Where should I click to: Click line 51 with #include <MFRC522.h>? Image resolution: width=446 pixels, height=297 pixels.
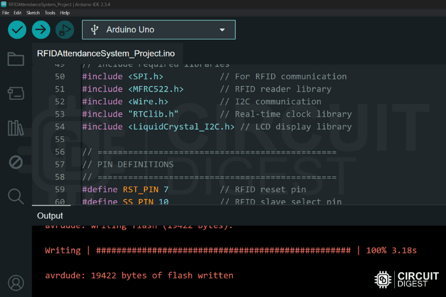[x=206, y=89]
